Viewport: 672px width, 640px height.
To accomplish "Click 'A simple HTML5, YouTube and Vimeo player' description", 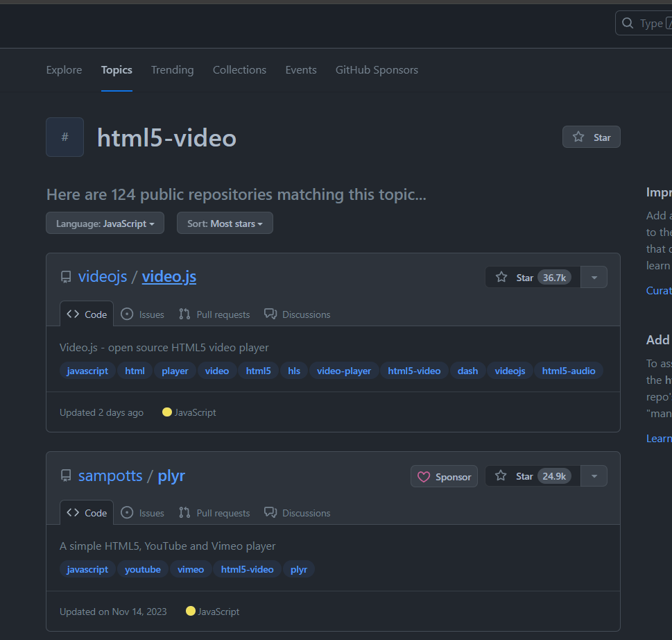I will click(168, 546).
